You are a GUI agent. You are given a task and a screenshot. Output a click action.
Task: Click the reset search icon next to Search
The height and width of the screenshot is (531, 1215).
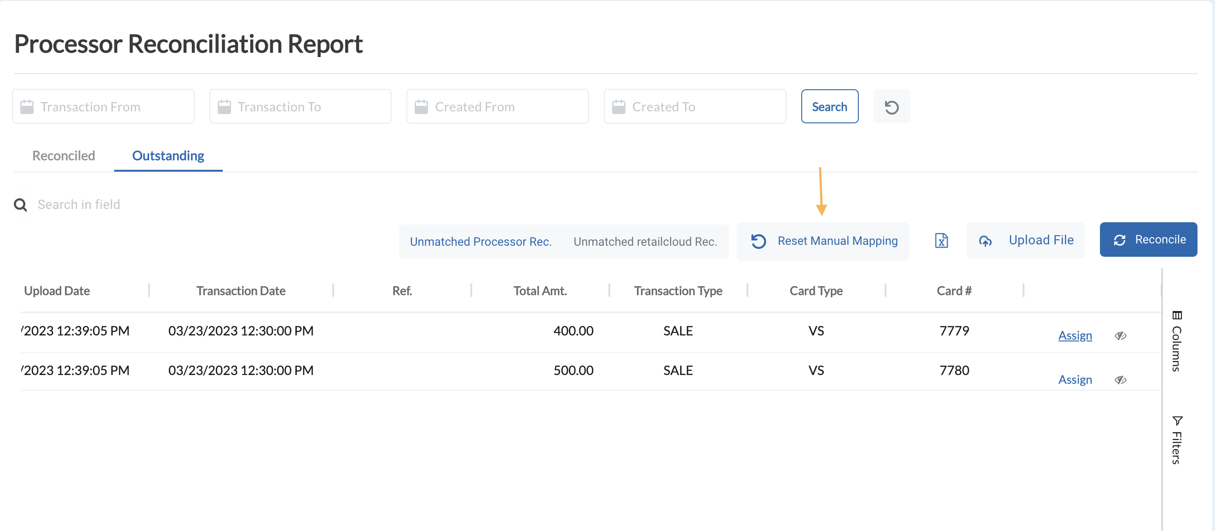pos(891,107)
